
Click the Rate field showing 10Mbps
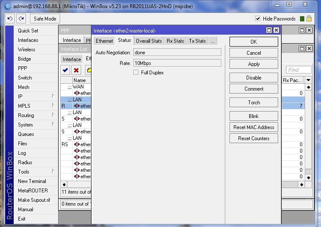click(177, 63)
